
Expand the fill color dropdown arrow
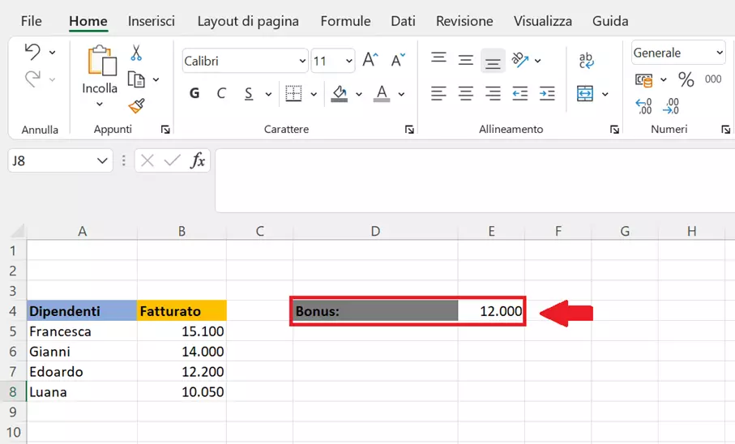[359, 94]
